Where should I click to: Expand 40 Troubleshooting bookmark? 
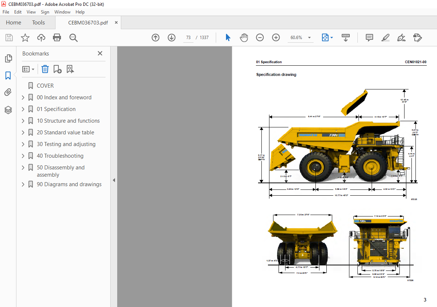click(23, 156)
